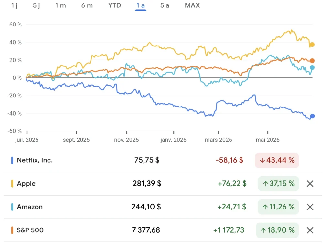Click the janv. 2026 axis label

(173, 140)
